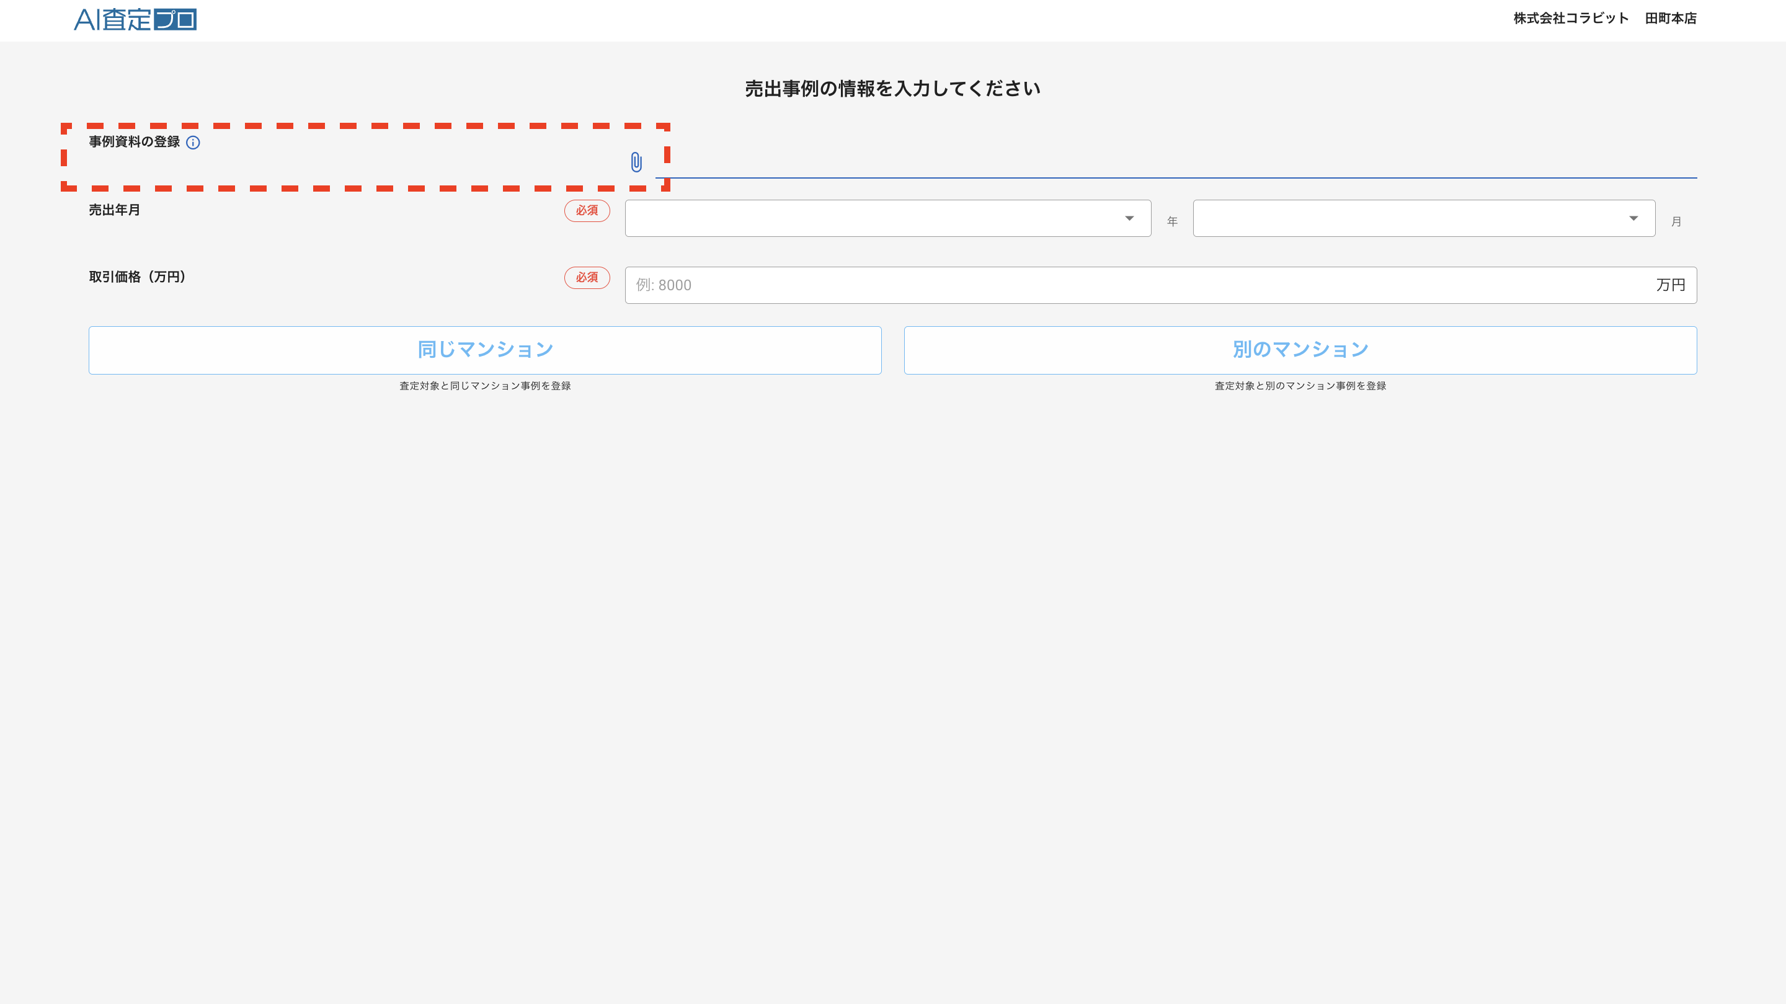Click 株式会社コラビット in the header
Viewport: 1786px width, 1004px height.
click(x=1570, y=19)
